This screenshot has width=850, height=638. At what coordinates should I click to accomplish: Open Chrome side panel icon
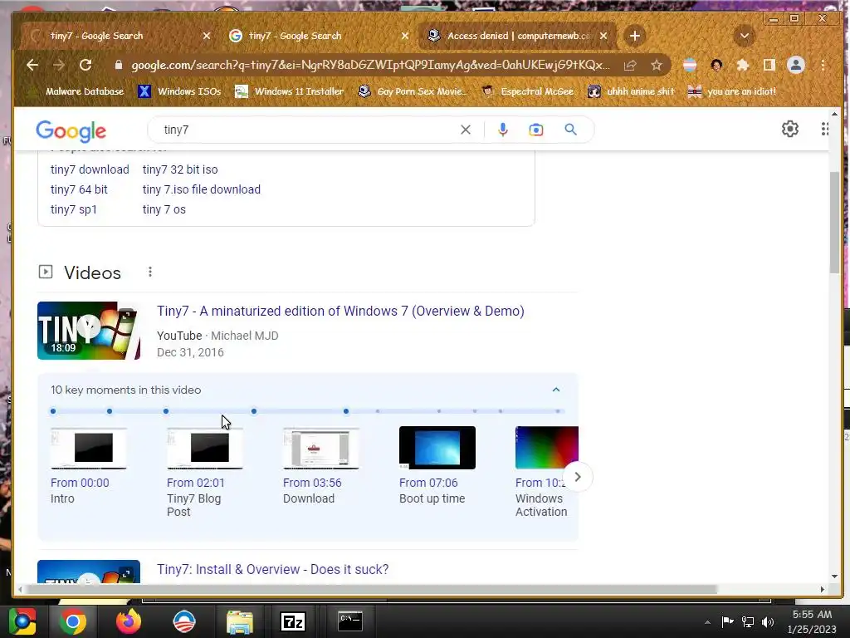pos(769,65)
